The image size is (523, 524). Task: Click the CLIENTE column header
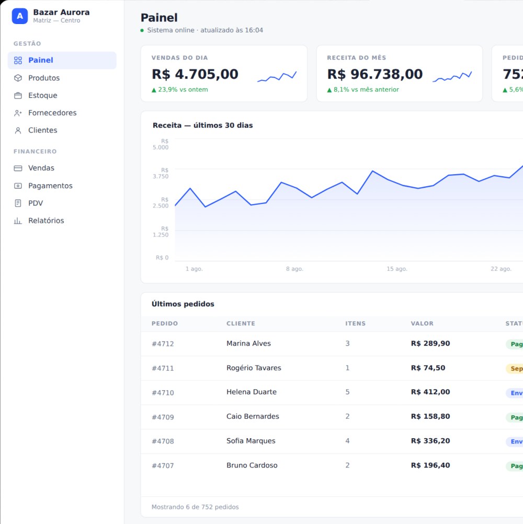(x=241, y=324)
